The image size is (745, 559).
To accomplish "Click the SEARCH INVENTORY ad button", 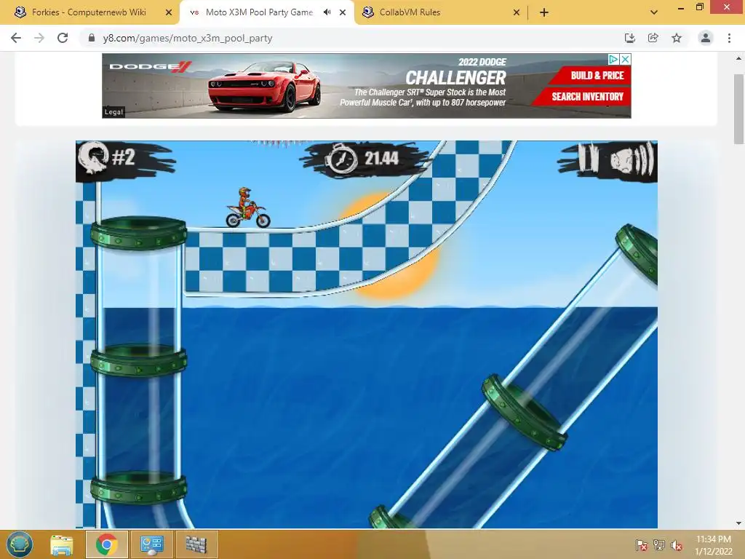I will pos(582,97).
